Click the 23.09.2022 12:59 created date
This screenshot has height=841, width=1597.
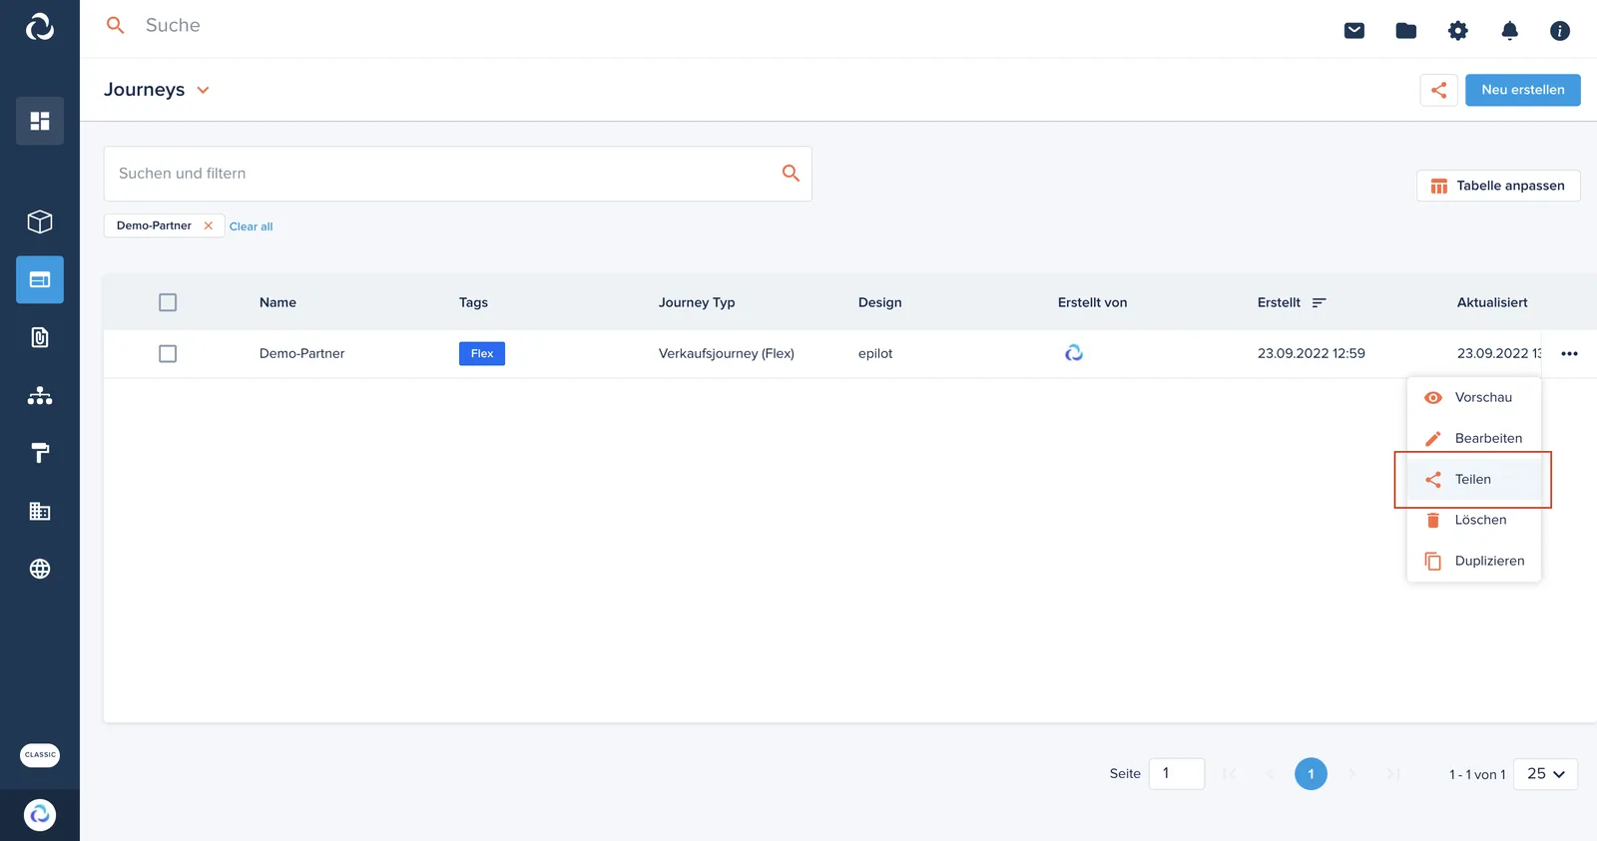click(x=1312, y=354)
